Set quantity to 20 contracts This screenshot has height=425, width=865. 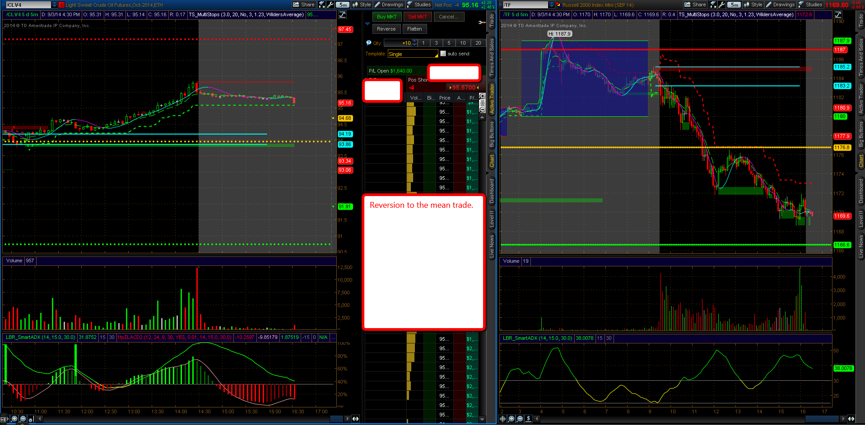478,43
